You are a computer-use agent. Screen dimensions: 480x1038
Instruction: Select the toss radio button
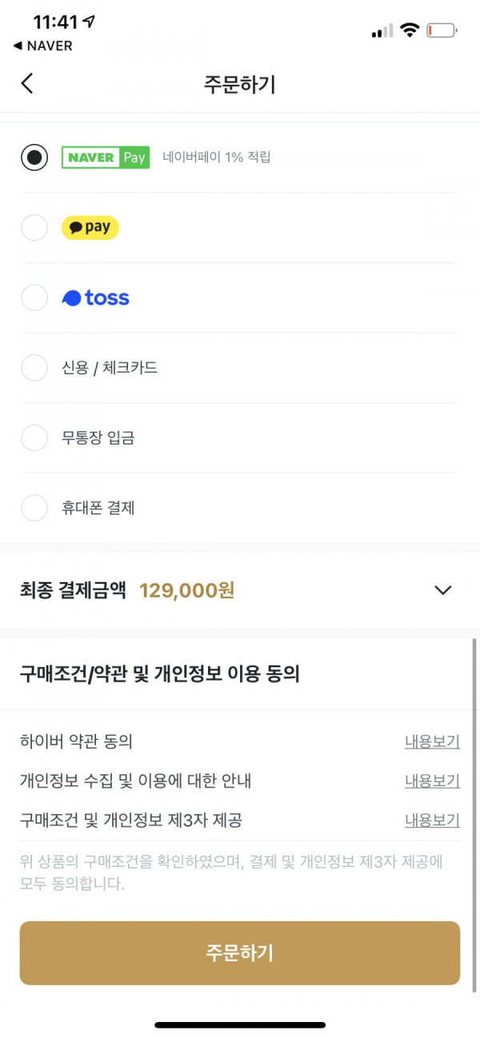click(x=34, y=298)
